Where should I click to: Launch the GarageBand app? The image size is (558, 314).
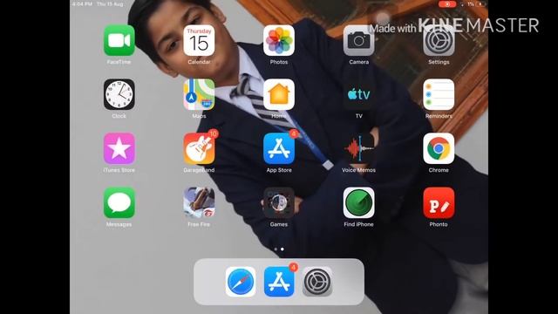coord(199,148)
